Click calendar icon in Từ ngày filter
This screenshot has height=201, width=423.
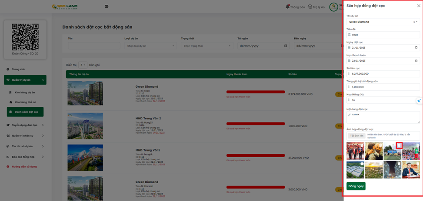point(286,46)
